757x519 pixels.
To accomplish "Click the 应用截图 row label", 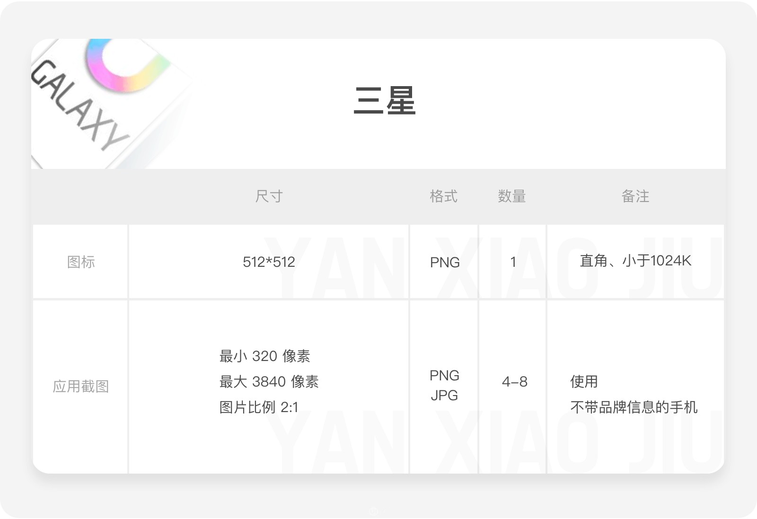I will coord(81,387).
